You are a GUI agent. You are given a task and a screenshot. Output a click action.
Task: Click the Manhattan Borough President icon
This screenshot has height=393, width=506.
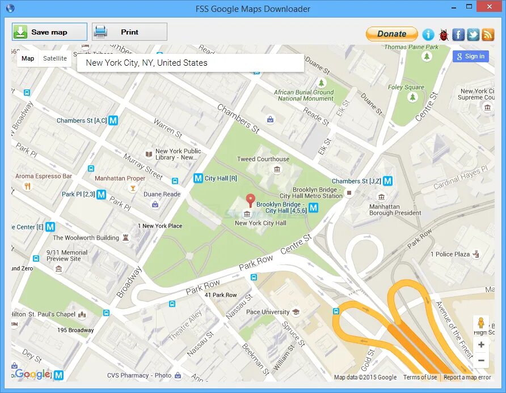coord(381,197)
